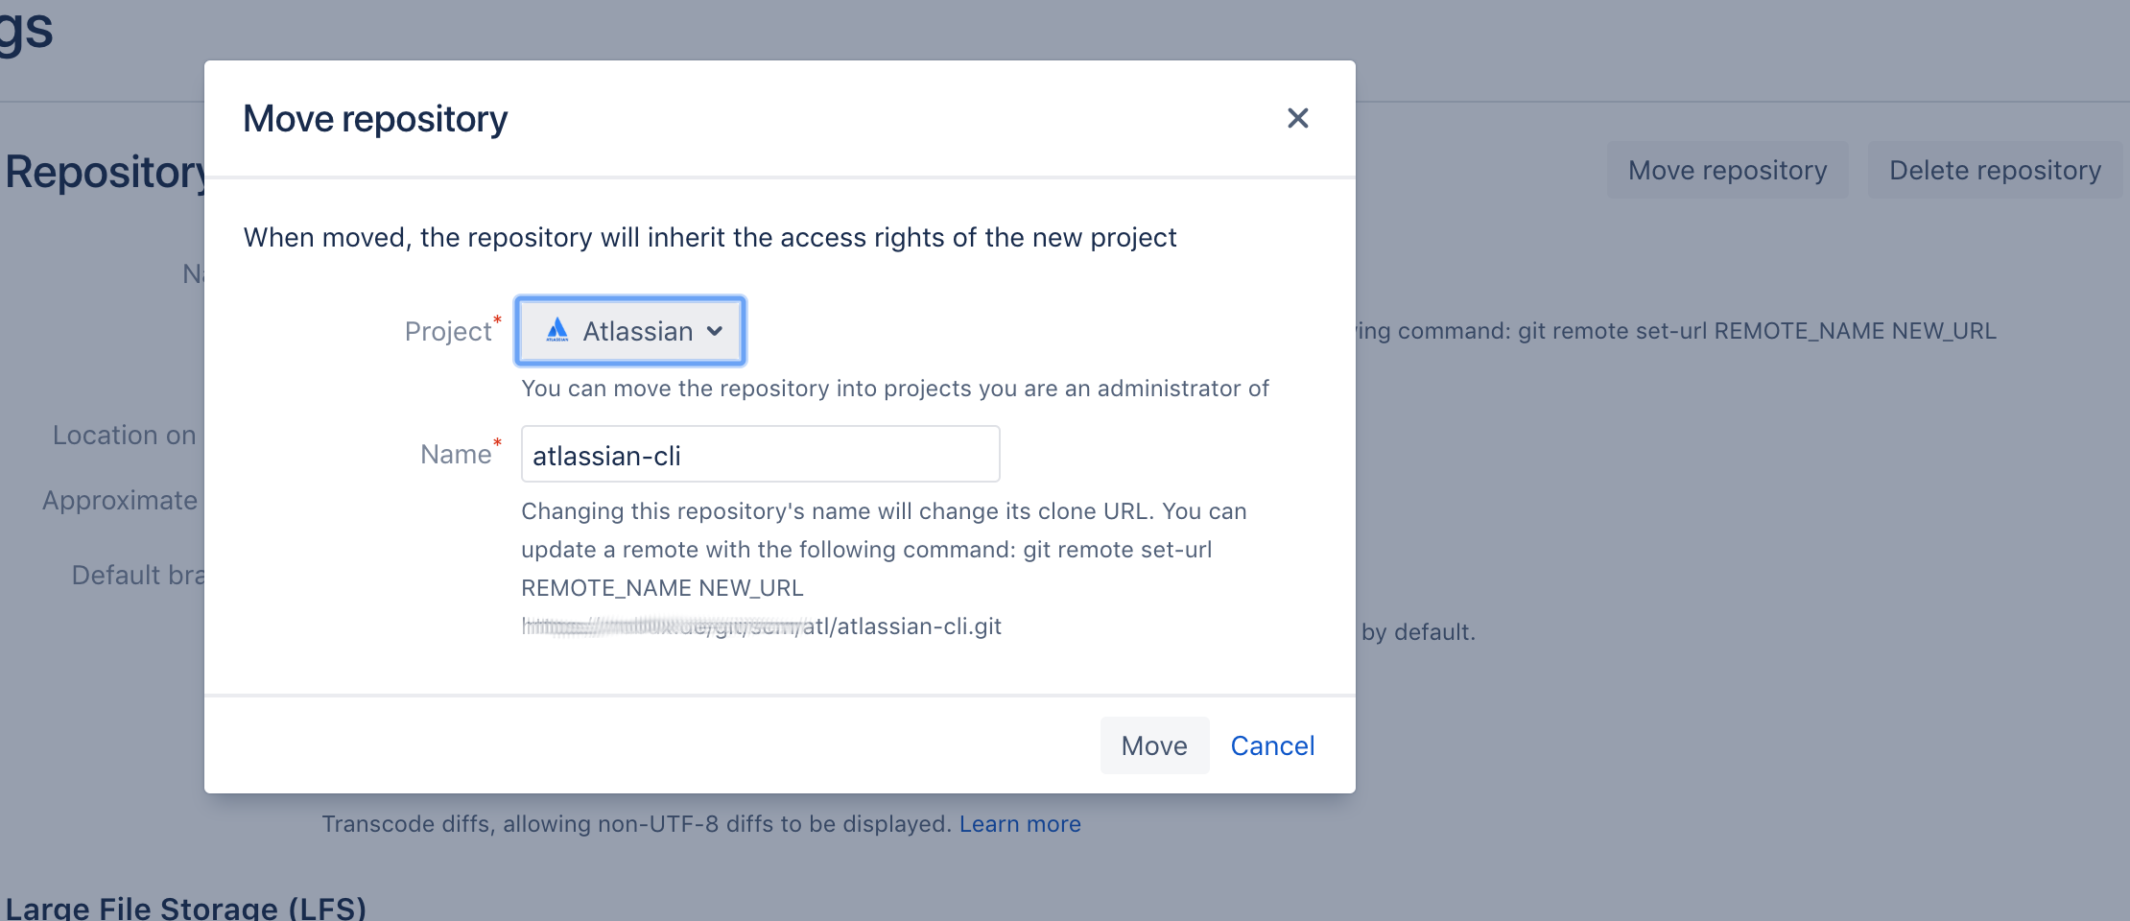Image resolution: width=2130 pixels, height=921 pixels.
Task: Confirm with the Move button
Action: (1154, 745)
